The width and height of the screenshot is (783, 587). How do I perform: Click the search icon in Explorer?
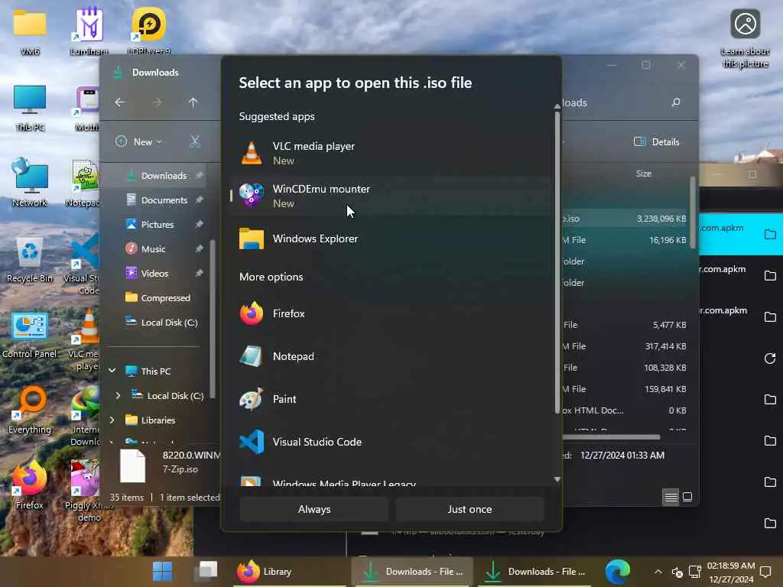tap(676, 102)
